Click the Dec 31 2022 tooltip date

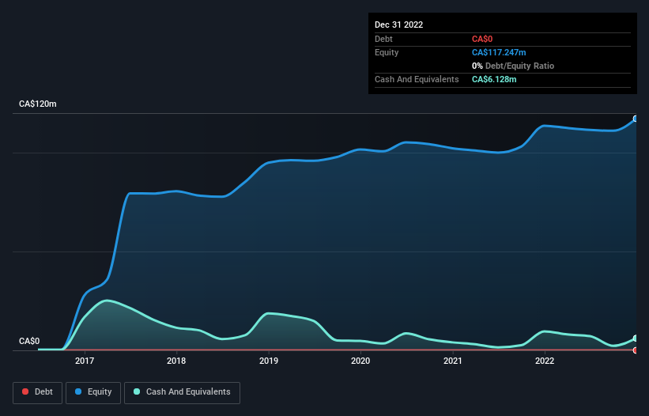click(398, 25)
